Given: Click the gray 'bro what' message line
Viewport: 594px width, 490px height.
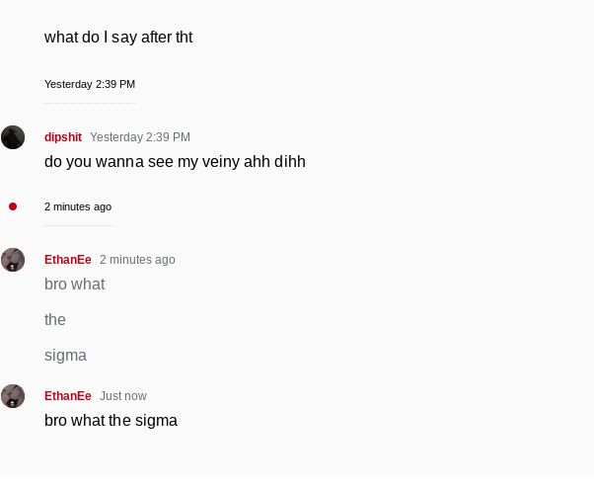Looking at the screenshot, I should pos(75,285).
